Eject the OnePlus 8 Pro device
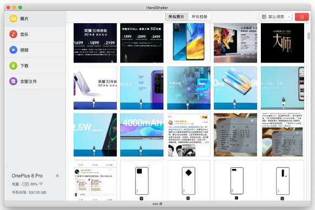This screenshot has width=315, height=210. point(57,175)
